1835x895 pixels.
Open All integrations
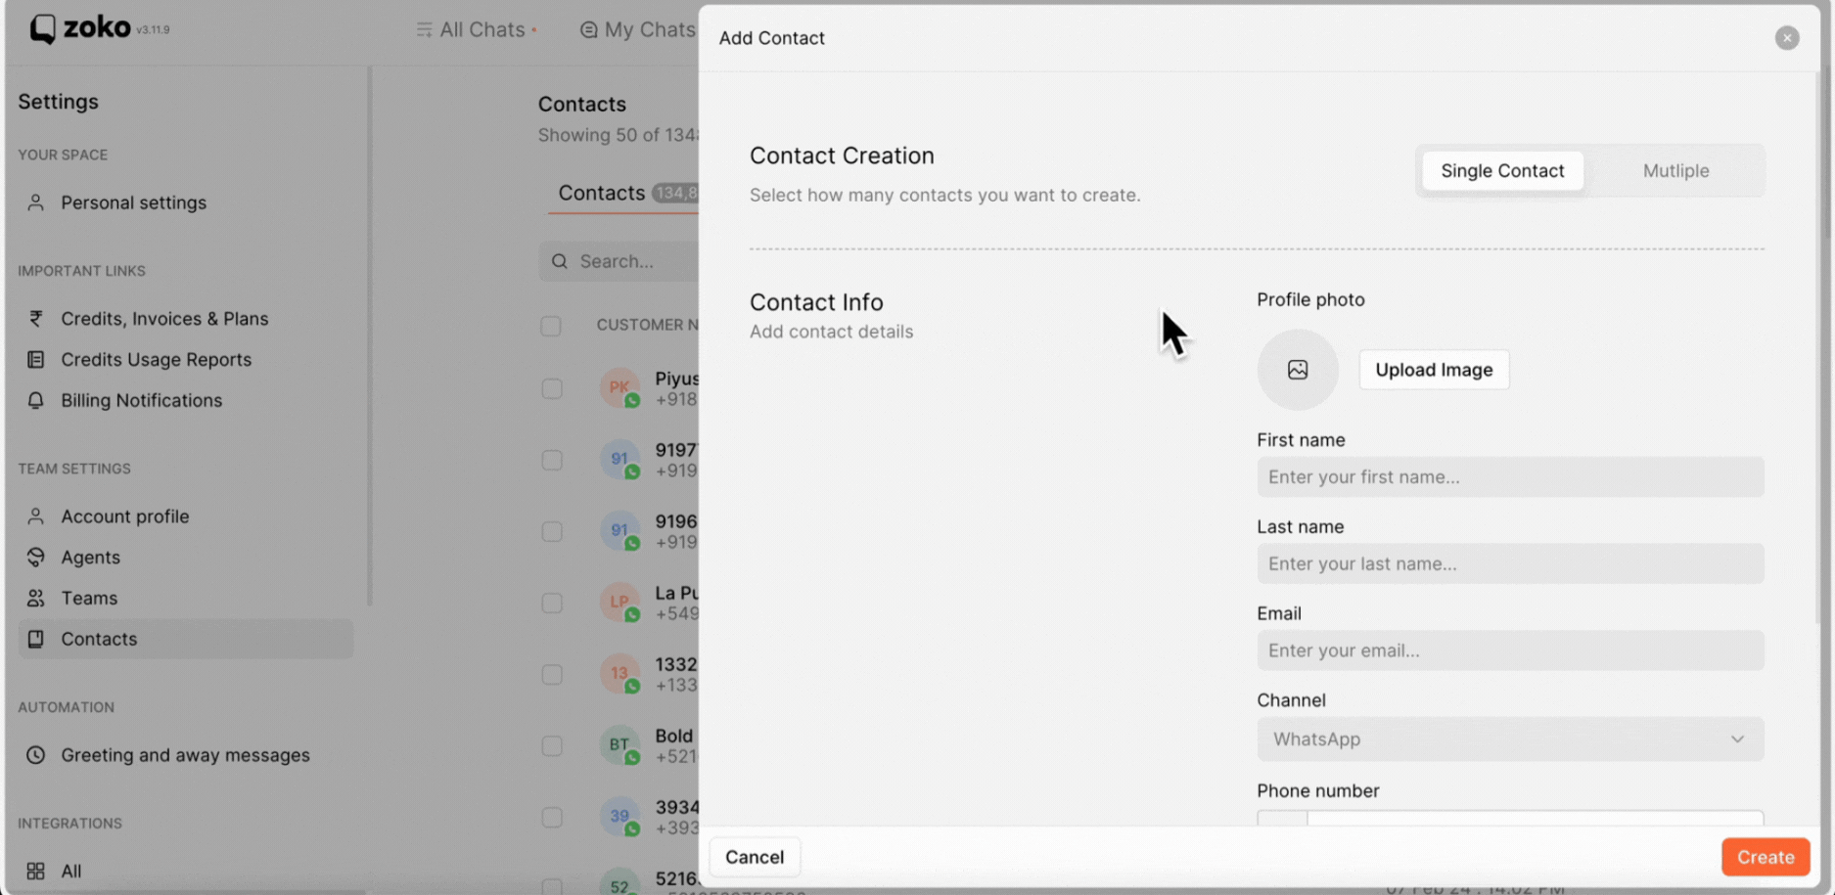coord(186,871)
